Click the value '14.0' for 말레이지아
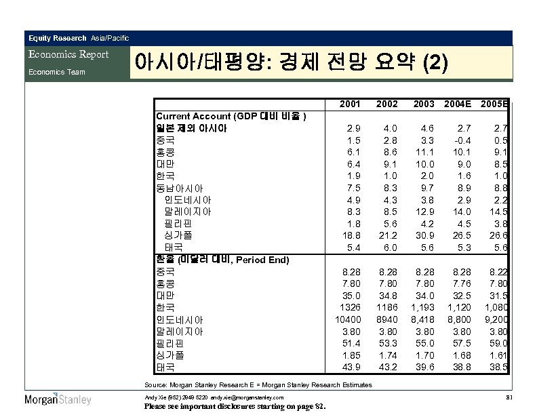537x415 pixels. [462, 212]
